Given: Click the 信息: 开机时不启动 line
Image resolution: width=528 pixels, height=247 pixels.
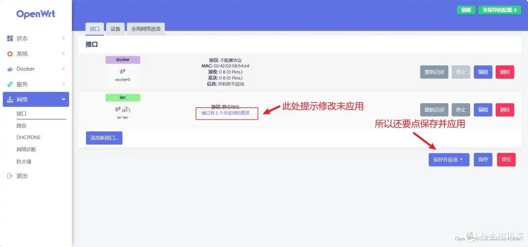Looking at the screenshot, I should 225,84.
